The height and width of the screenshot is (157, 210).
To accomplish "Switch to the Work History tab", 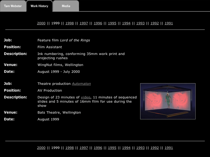I will click(x=39, y=6).
